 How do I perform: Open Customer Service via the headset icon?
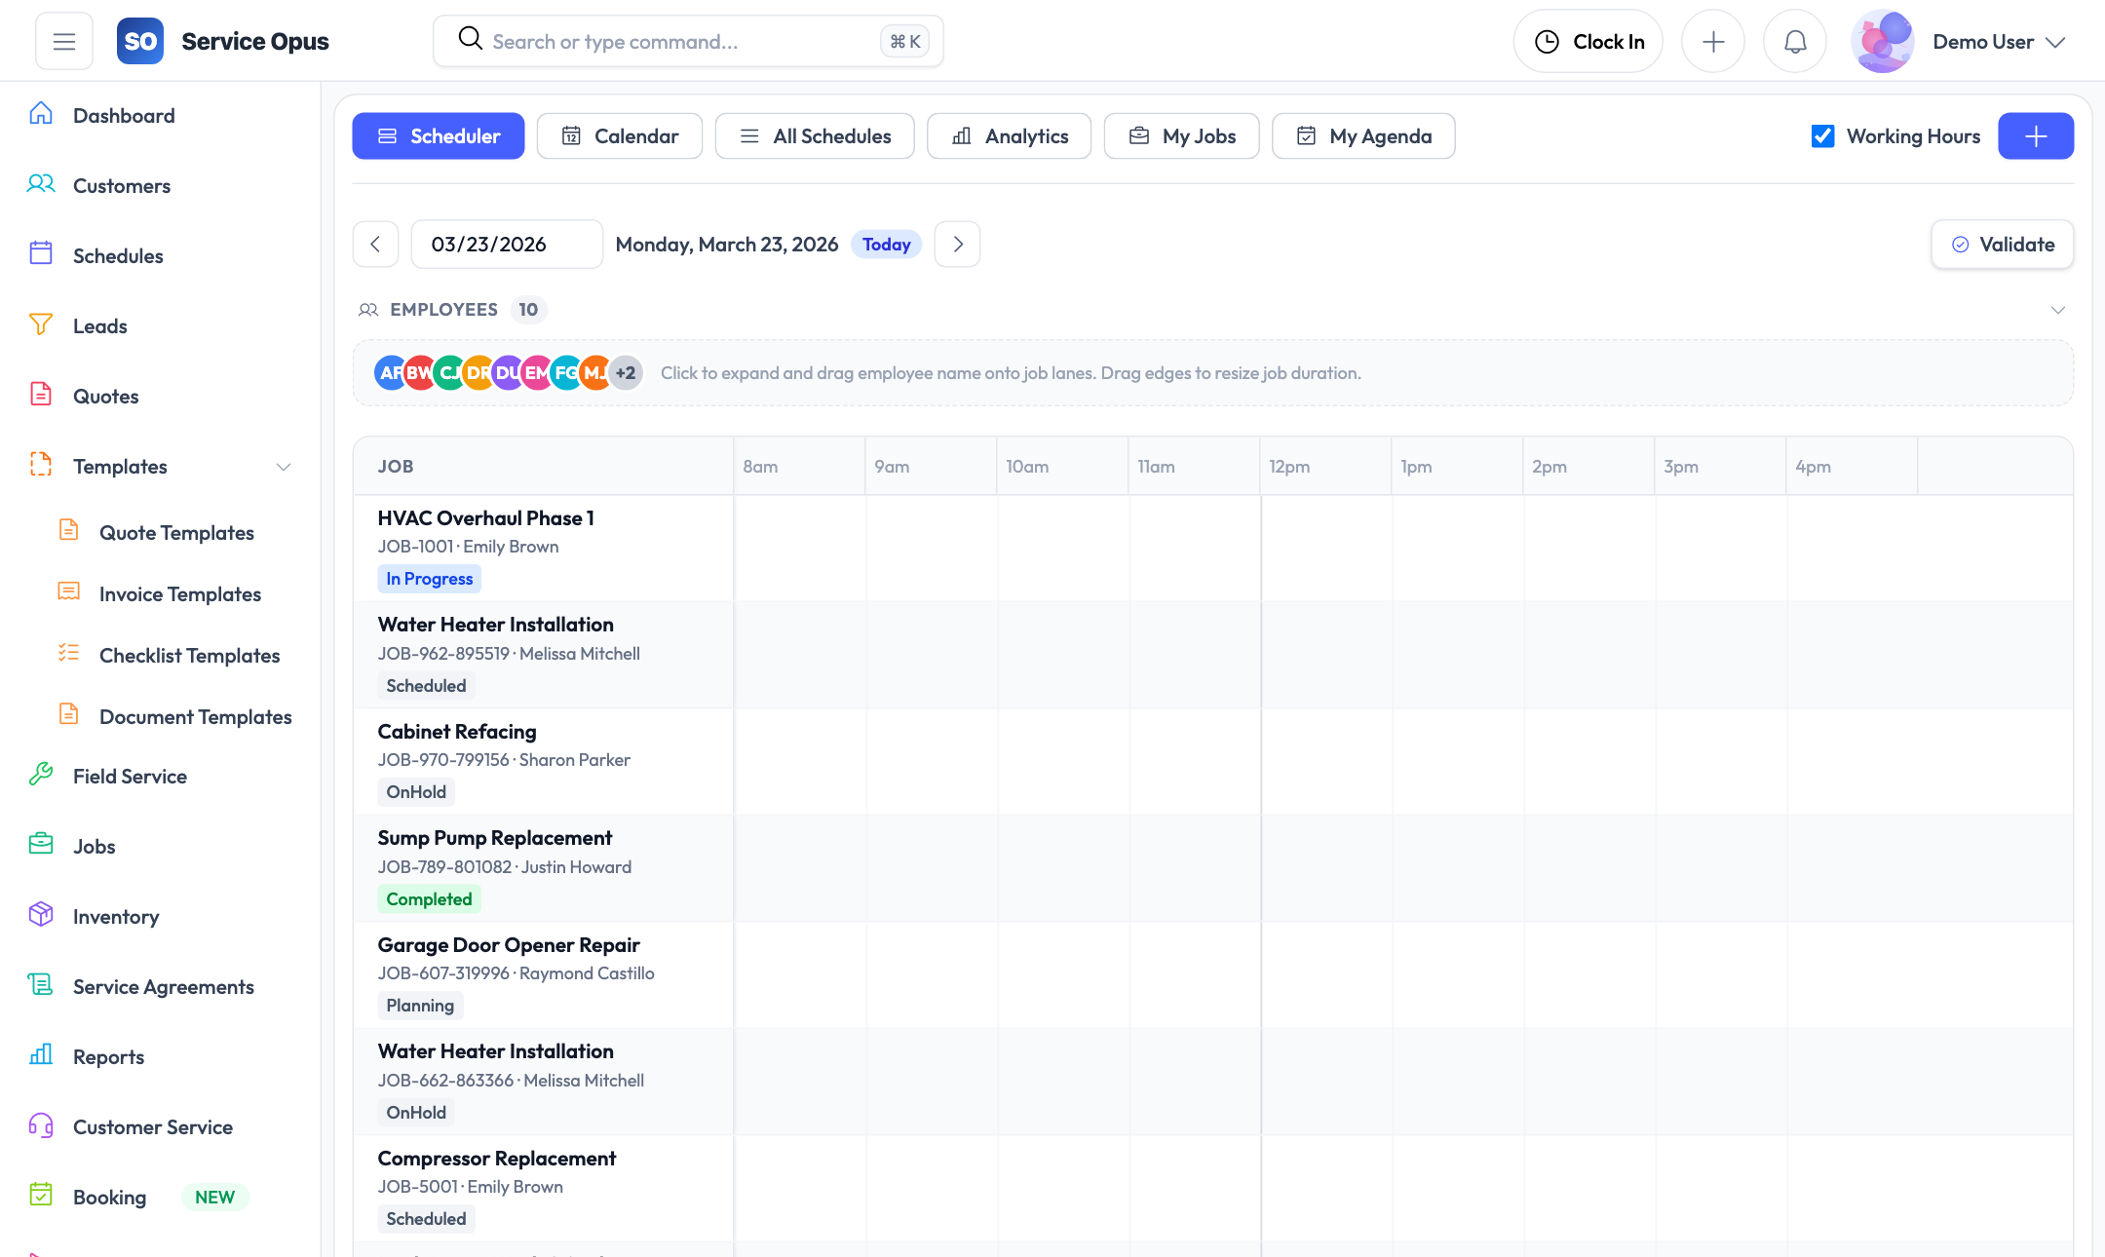(x=40, y=1126)
